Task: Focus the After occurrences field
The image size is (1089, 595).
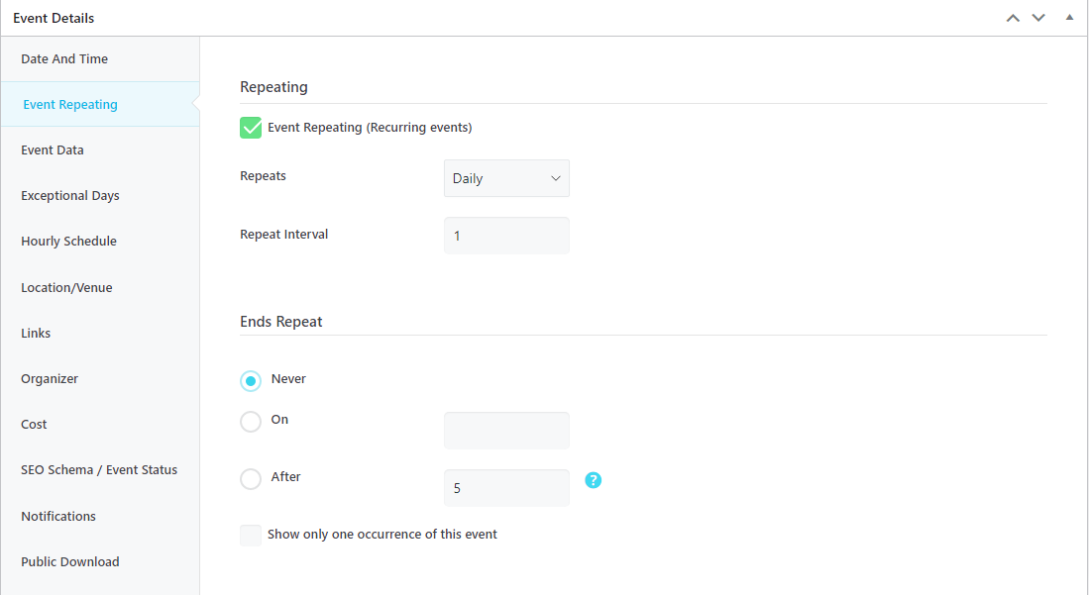Action: 506,487
